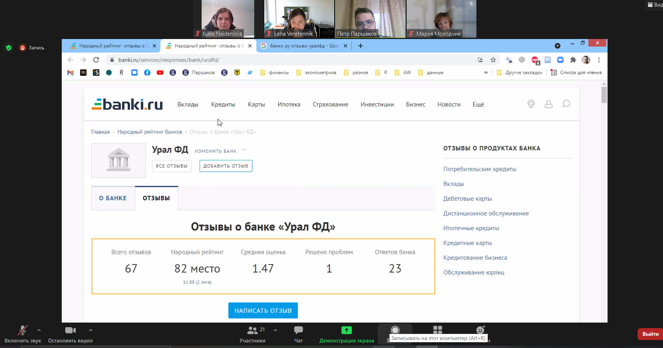Open Другие закладки folder
The height and width of the screenshot is (348, 663).
tap(520, 72)
